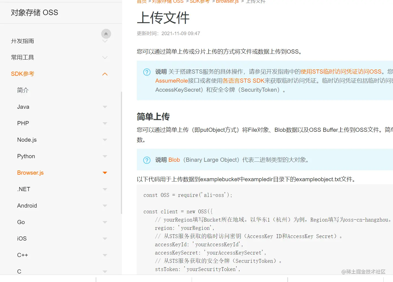Expand the Python submenu arrow
Viewport: 393px width, 282px height.
click(105, 156)
